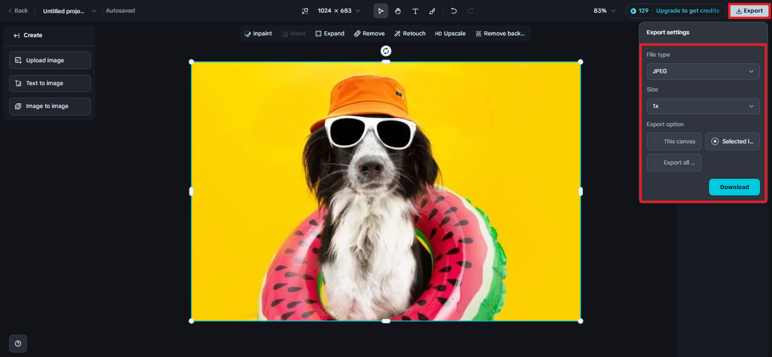Open the File type JPEG dropdown
This screenshot has height=357, width=772.
[x=703, y=71]
